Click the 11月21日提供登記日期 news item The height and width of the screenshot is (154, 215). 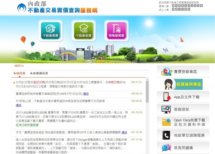71,84
